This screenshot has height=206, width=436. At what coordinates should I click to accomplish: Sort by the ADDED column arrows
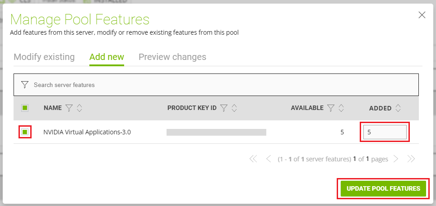pyautogui.click(x=398, y=108)
